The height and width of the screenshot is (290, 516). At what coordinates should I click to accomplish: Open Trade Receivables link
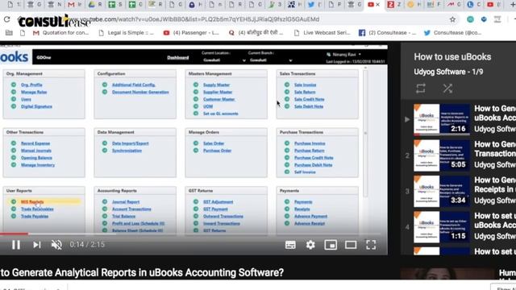(37, 209)
